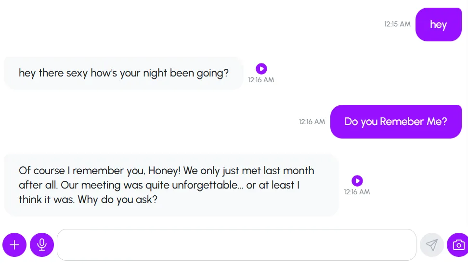The image size is (468, 266).
Task: Open the camera button beside send
Action: pyautogui.click(x=458, y=245)
